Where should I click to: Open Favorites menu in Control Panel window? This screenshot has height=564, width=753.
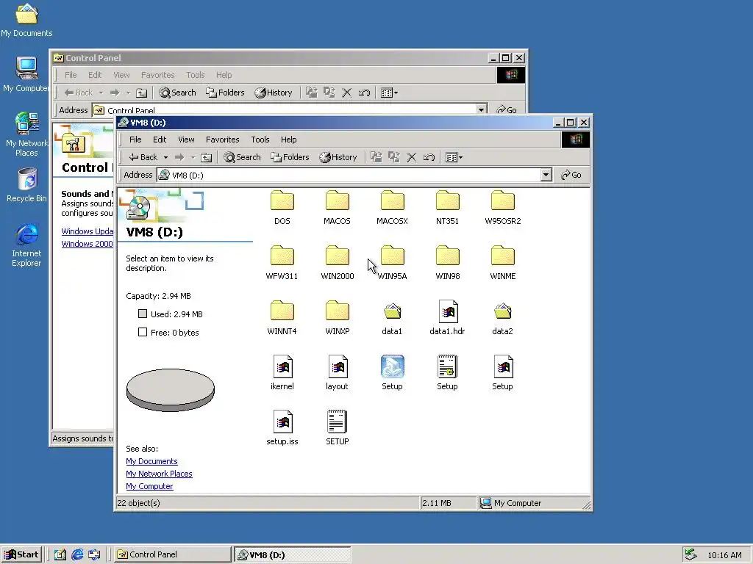[157, 75]
